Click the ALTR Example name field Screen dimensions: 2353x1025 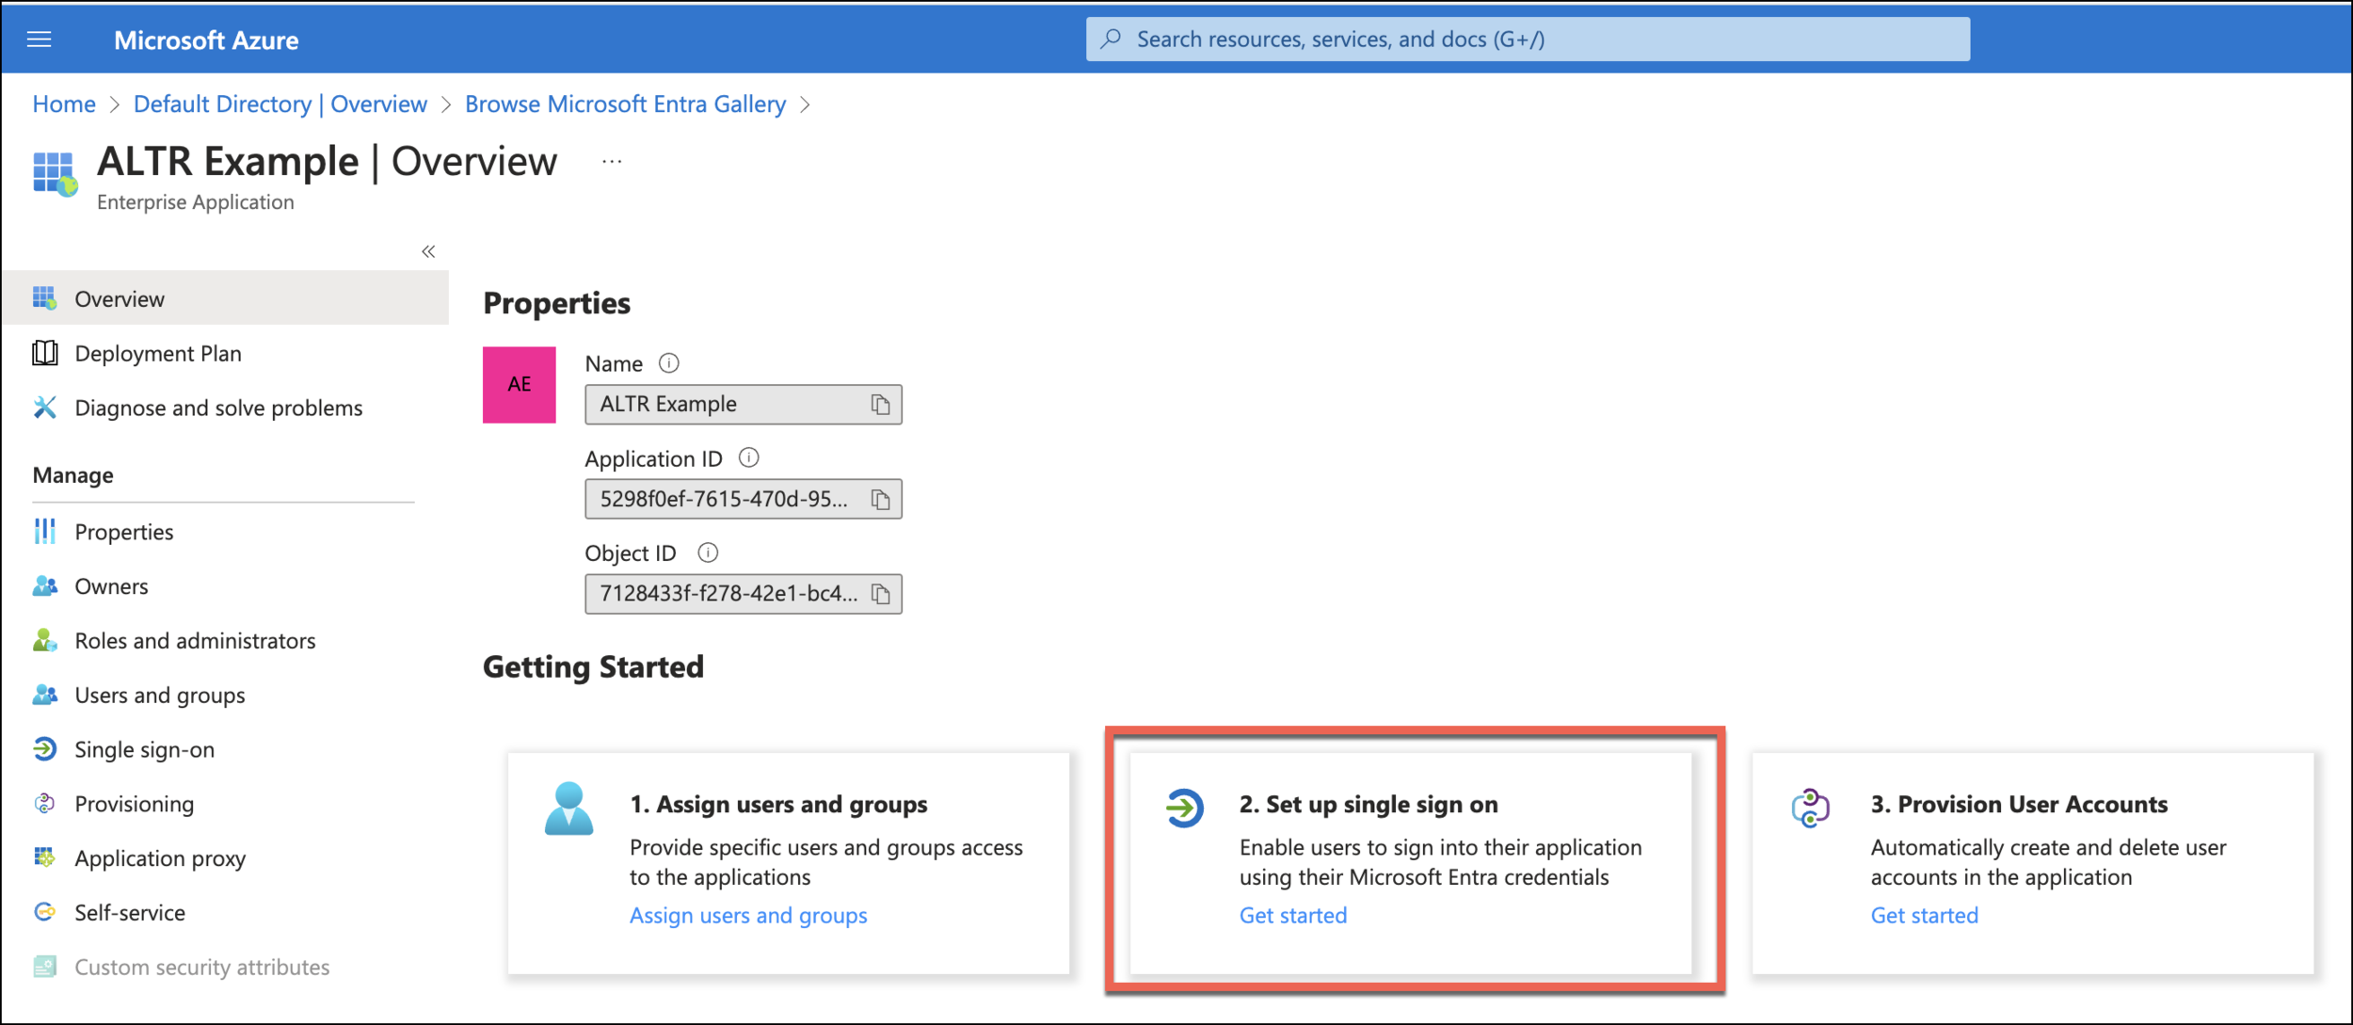point(744,405)
